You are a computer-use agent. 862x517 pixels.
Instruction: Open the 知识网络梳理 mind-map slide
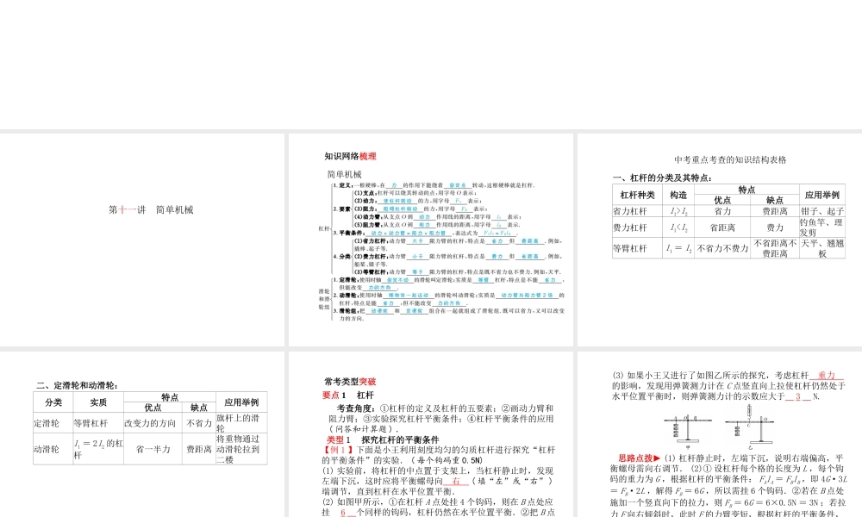[430, 240]
